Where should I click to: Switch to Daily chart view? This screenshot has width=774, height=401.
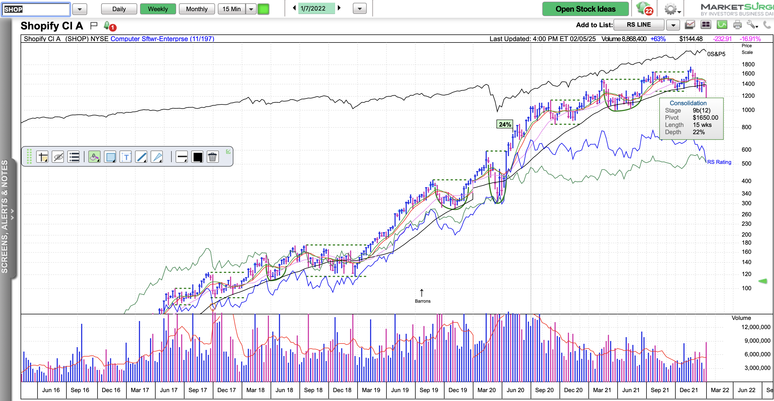pos(119,9)
